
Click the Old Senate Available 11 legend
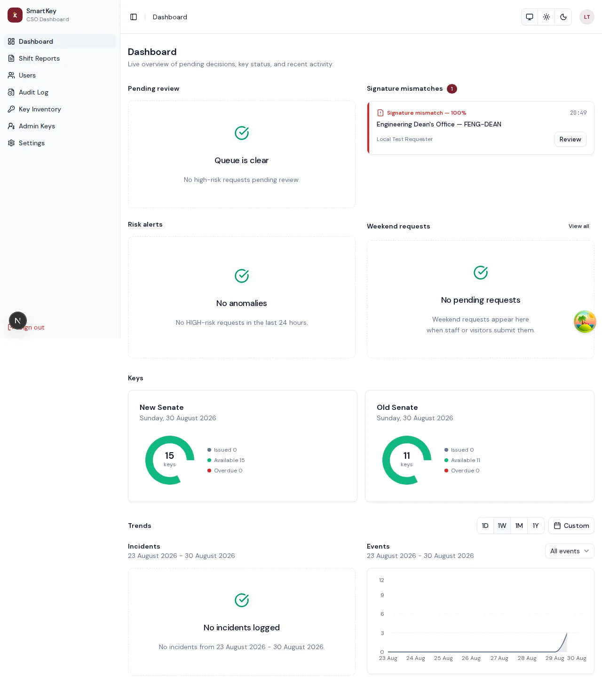462,460
